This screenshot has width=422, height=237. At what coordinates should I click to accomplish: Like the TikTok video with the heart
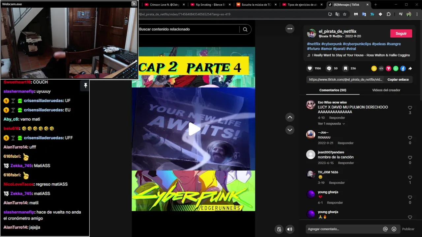coord(310,68)
